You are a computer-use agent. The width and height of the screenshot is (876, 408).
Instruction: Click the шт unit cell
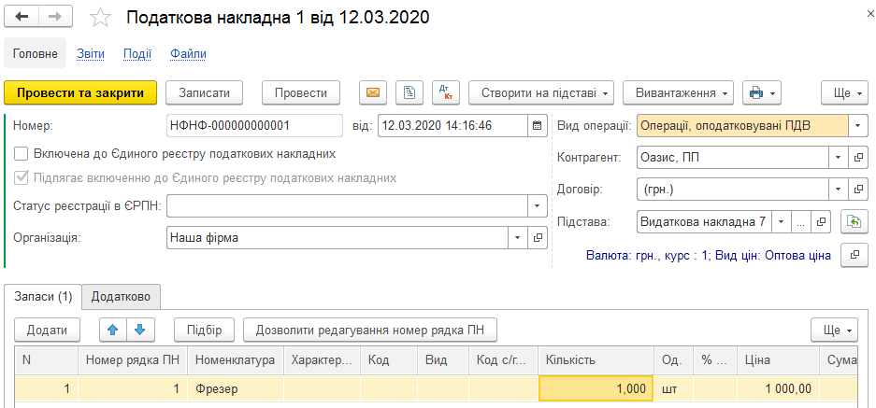(673, 388)
